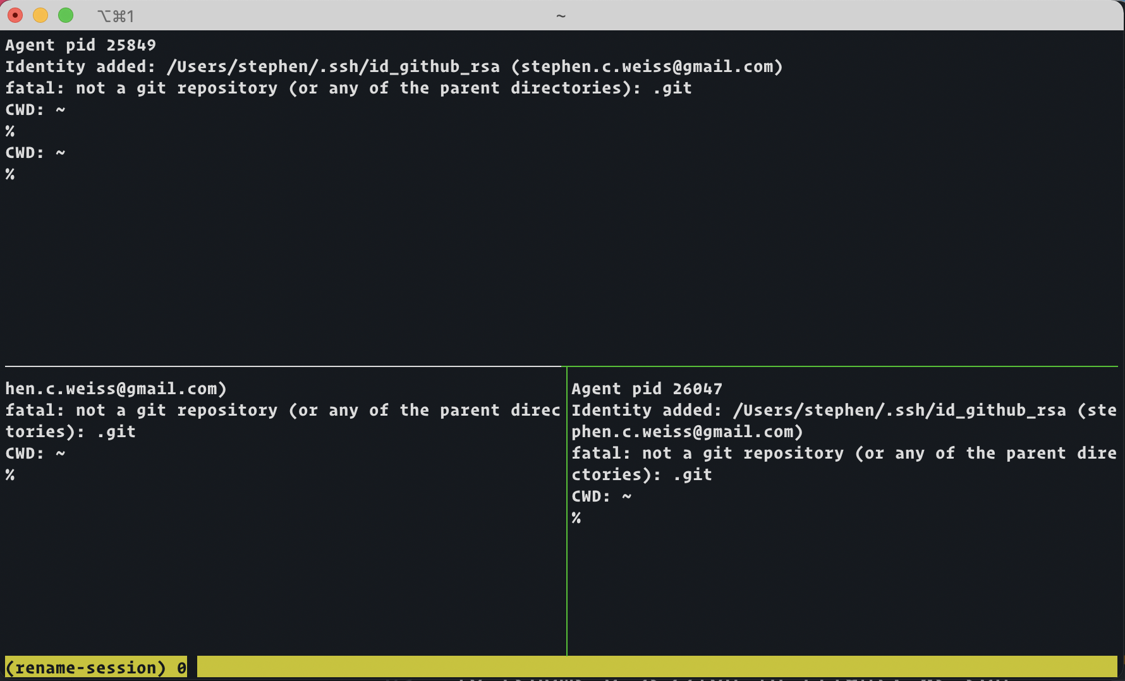
Task: Click the 'Identity added' line in top pane
Action: pyautogui.click(x=394, y=67)
